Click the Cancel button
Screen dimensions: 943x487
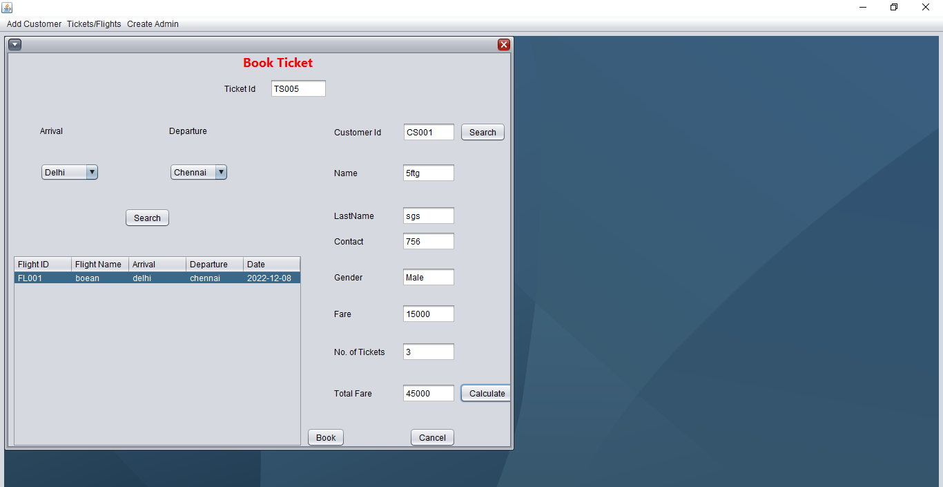pyautogui.click(x=432, y=437)
